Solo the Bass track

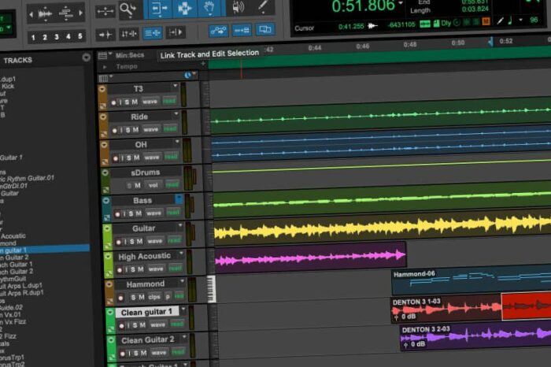point(131,213)
